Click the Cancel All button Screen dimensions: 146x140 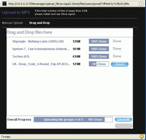click(123, 119)
